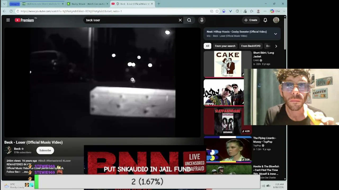Close the Beck - Loser tab
Screen dimensions: 339x190
(152, 4)
